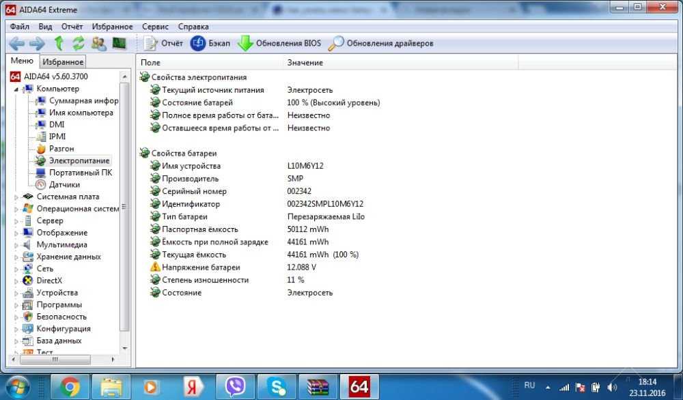Click the Программы tree icon
Image resolution: width=683 pixels, height=400 pixels.
[28, 304]
